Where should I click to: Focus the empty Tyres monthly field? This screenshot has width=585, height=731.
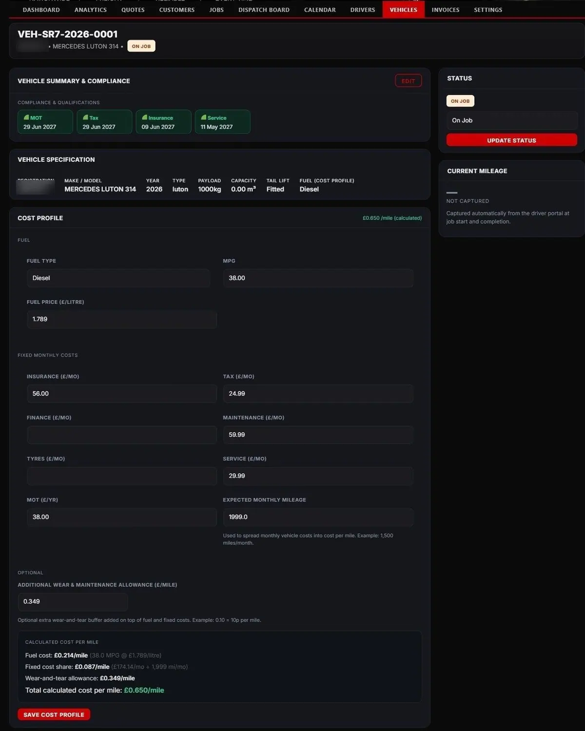(x=122, y=476)
